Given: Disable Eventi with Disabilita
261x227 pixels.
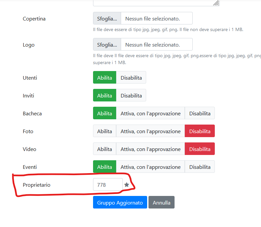Looking at the screenshot, I should [200, 167].
